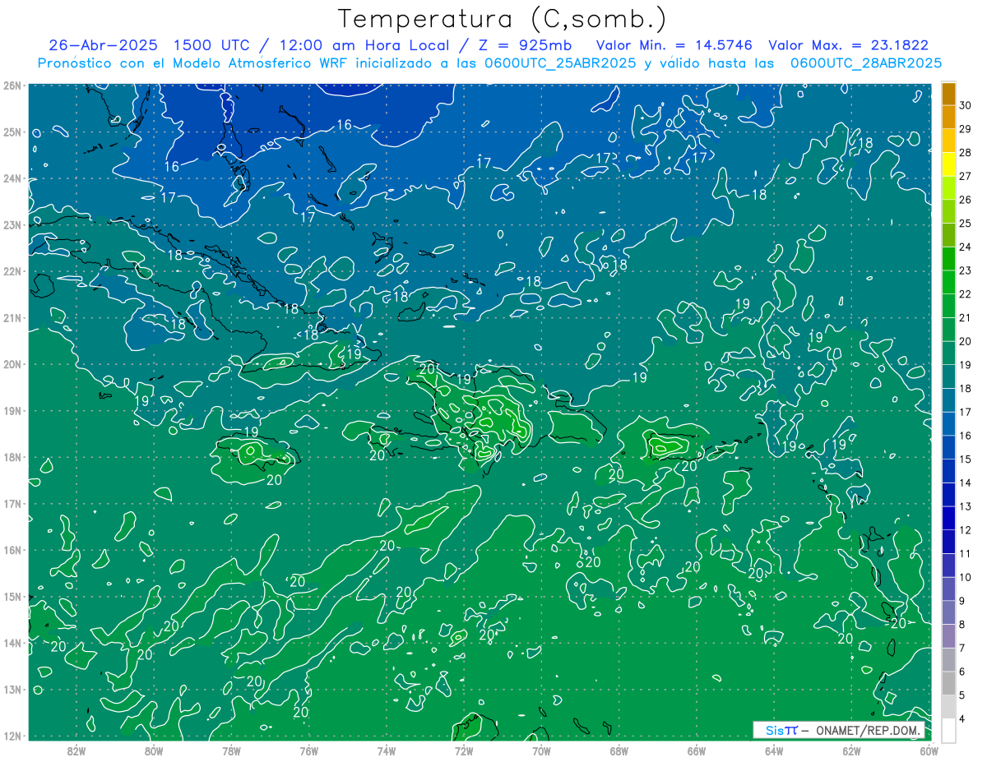
Task: Click the "72W" longitude axis label
Action: pyautogui.click(x=464, y=750)
